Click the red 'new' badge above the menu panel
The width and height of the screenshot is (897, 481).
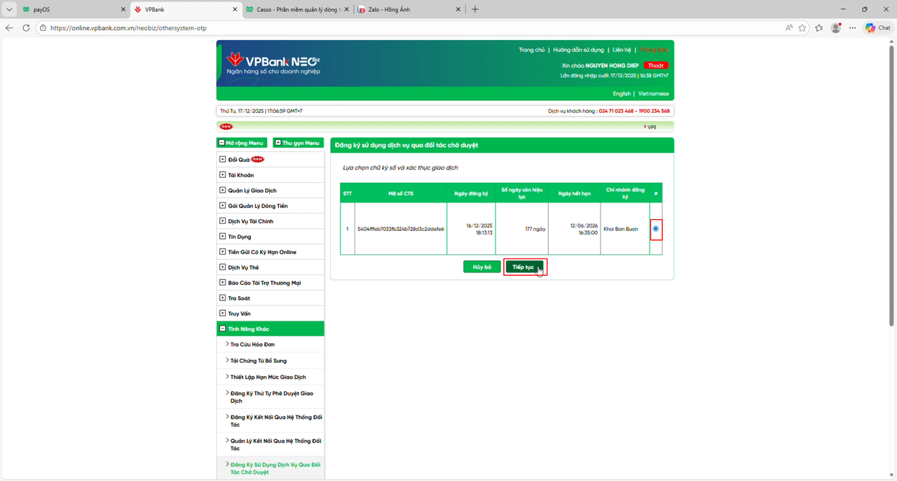coord(226,126)
